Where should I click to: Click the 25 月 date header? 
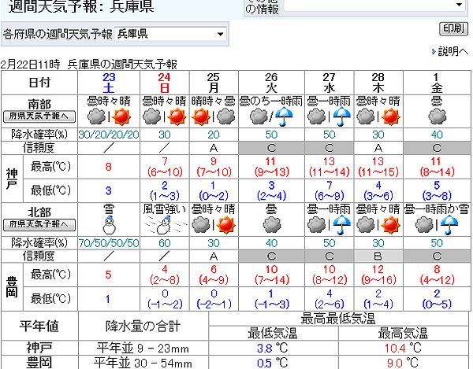[214, 83]
